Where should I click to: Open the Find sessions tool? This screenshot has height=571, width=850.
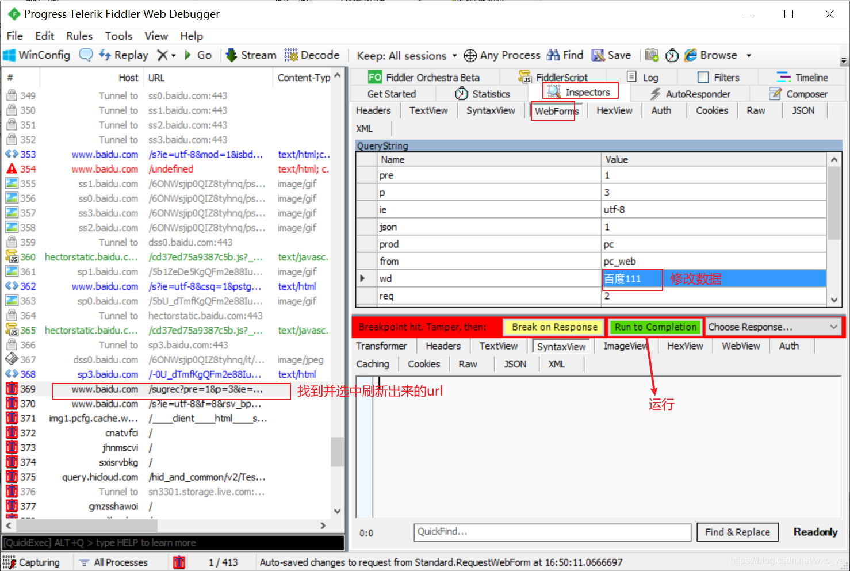coord(565,55)
